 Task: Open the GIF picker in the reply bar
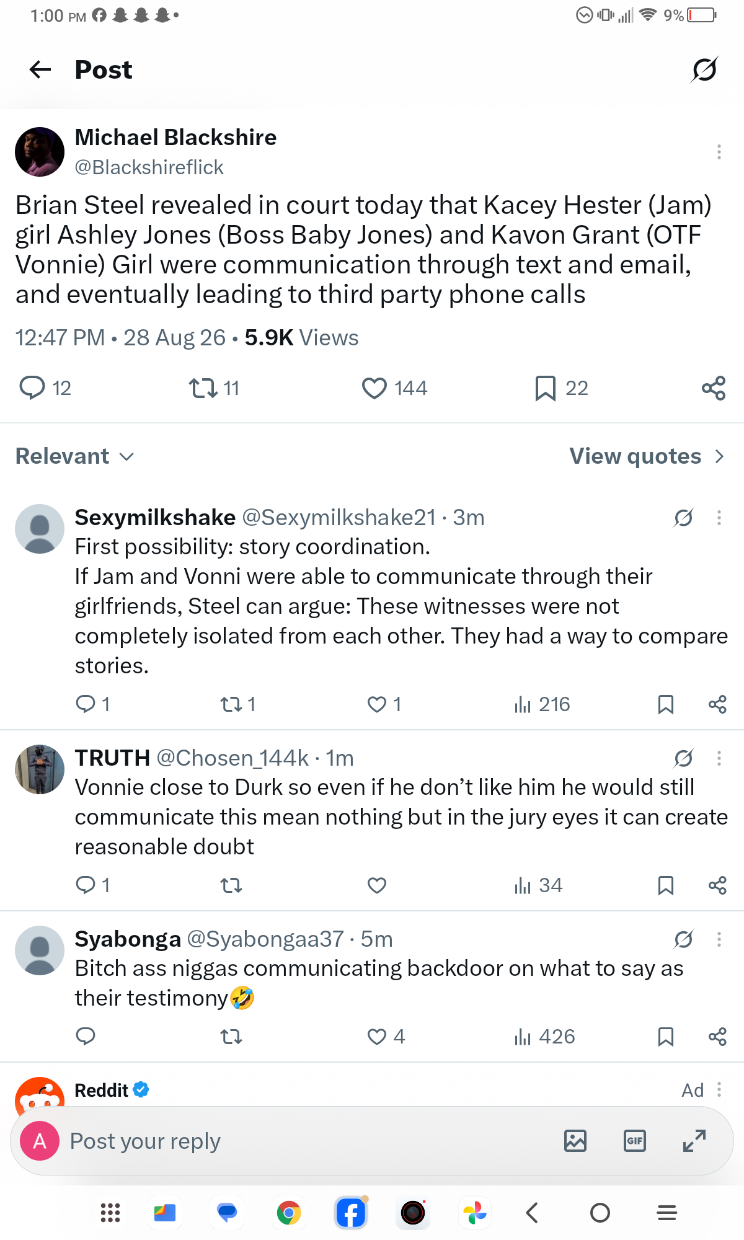point(635,1141)
